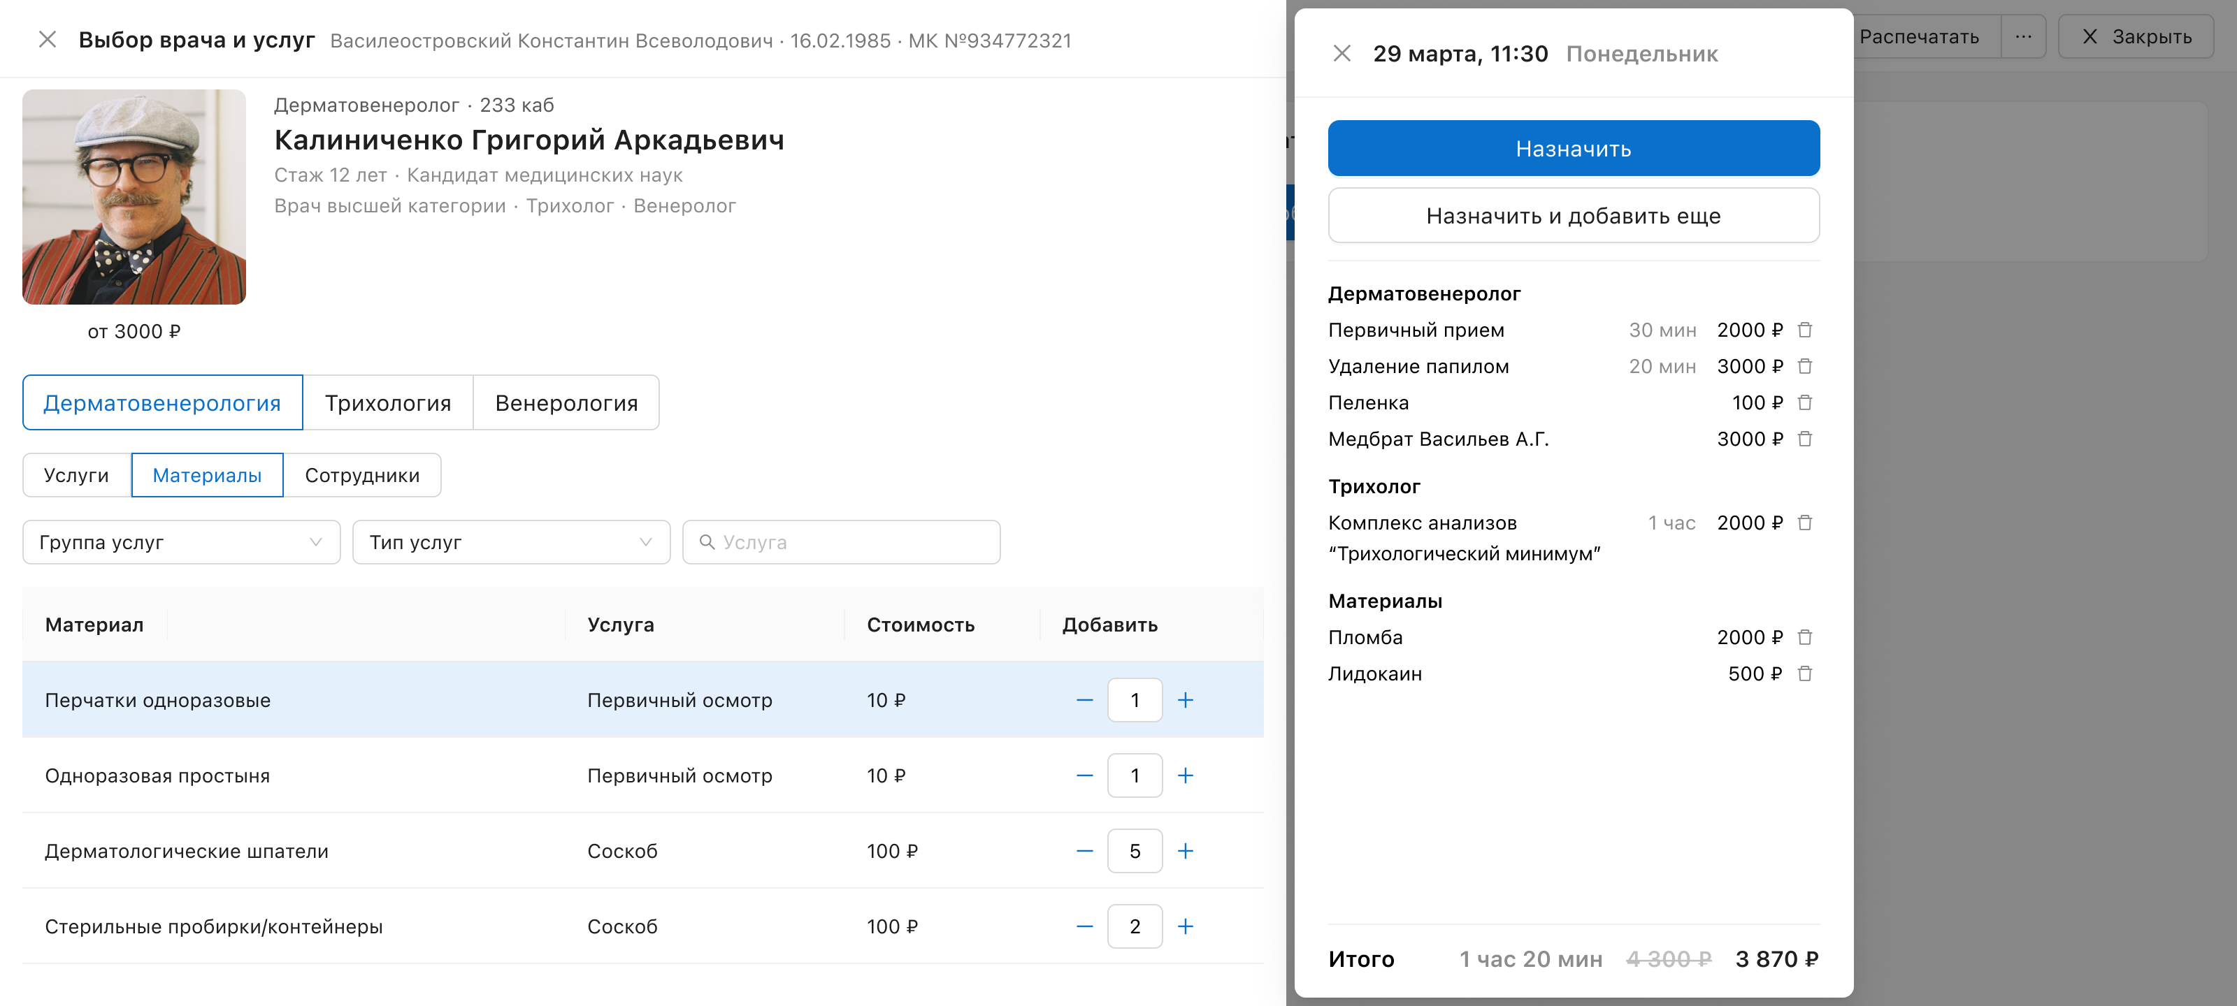
Task: Increase Стерильные пробирки/контейнеры quantity
Action: tap(1186, 926)
